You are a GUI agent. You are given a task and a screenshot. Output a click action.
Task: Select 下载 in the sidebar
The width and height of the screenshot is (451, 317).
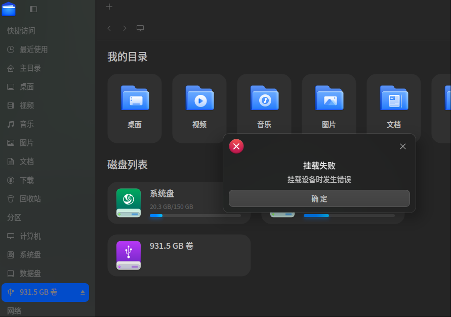coord(46,180)
